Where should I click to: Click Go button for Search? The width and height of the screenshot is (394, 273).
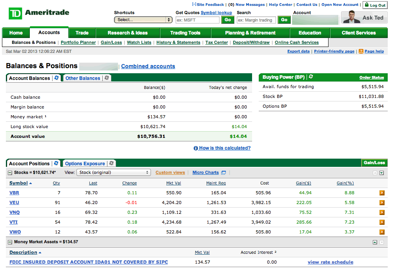[284, 20]
